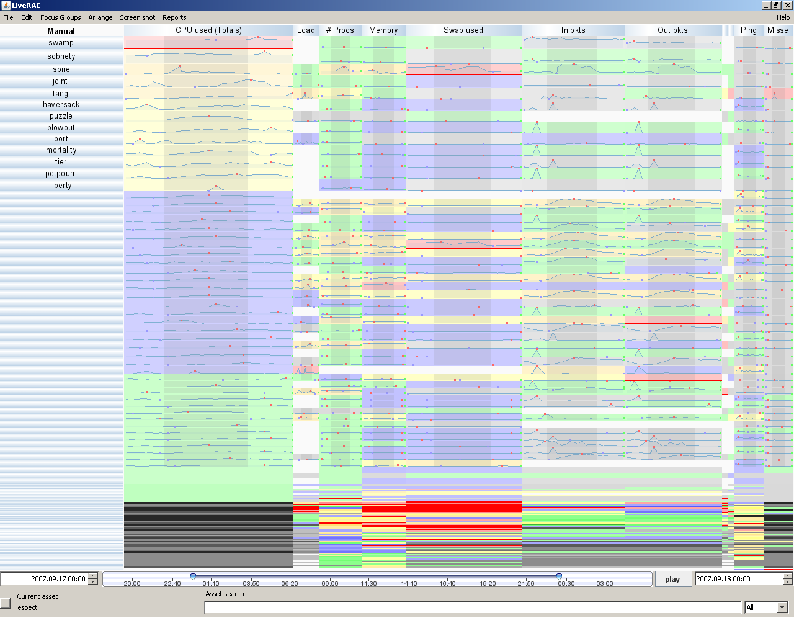
Task: Select the swamp asset row
Action: pyautogui.click(x=61, y=43)
